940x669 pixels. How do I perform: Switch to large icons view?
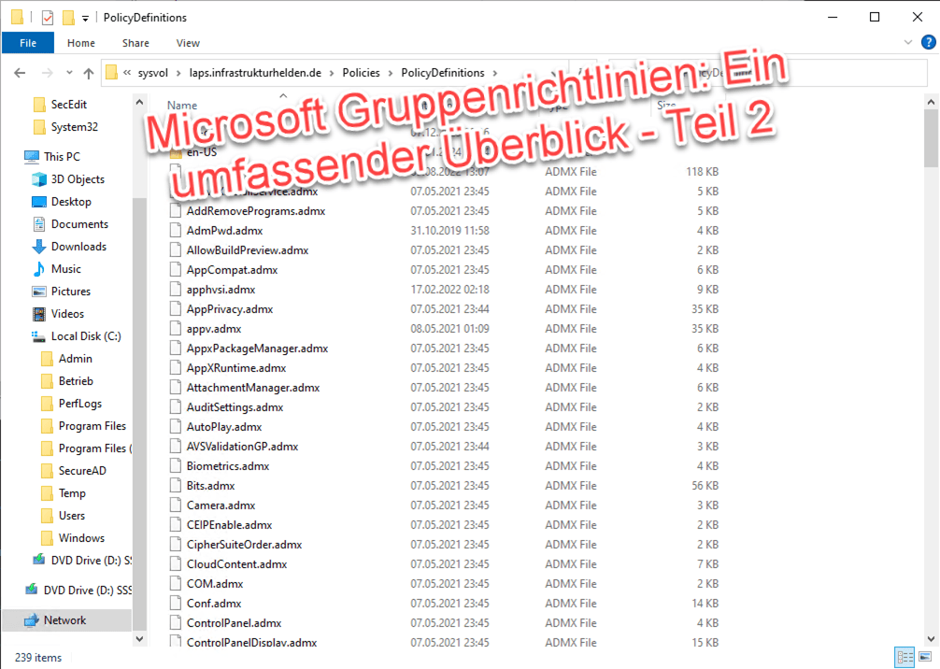click(925, 657)
